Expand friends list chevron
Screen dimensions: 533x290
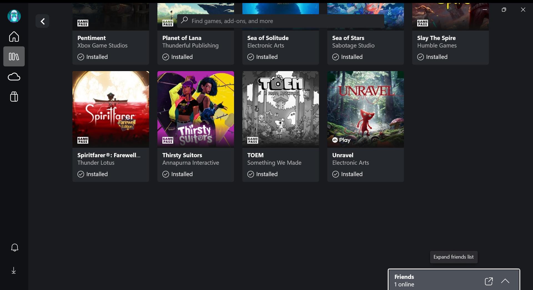505,281
